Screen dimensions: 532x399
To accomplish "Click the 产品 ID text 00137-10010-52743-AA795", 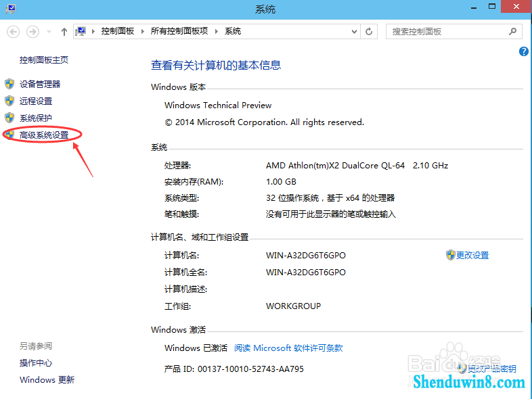I will [250, 369].
